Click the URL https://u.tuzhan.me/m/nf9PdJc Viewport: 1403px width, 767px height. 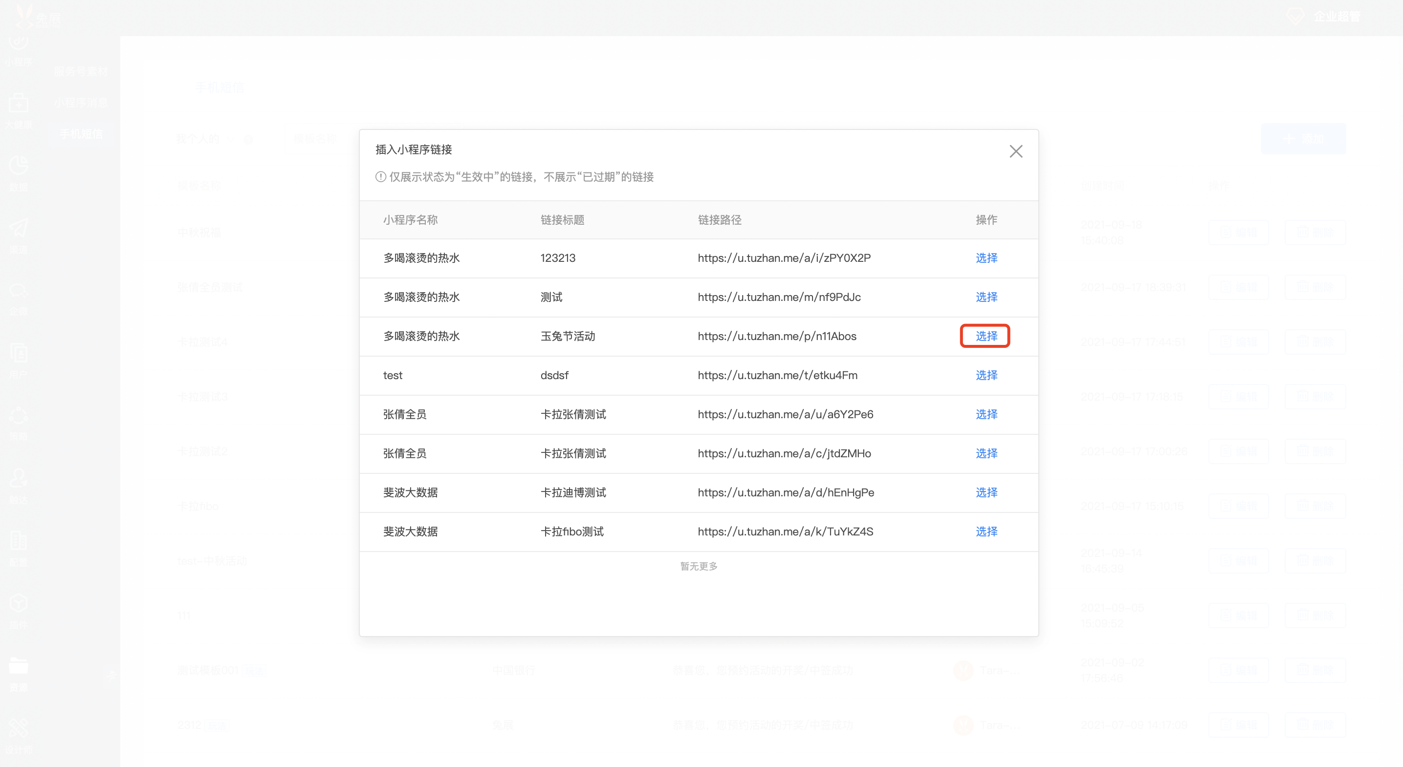coord(779,297)
